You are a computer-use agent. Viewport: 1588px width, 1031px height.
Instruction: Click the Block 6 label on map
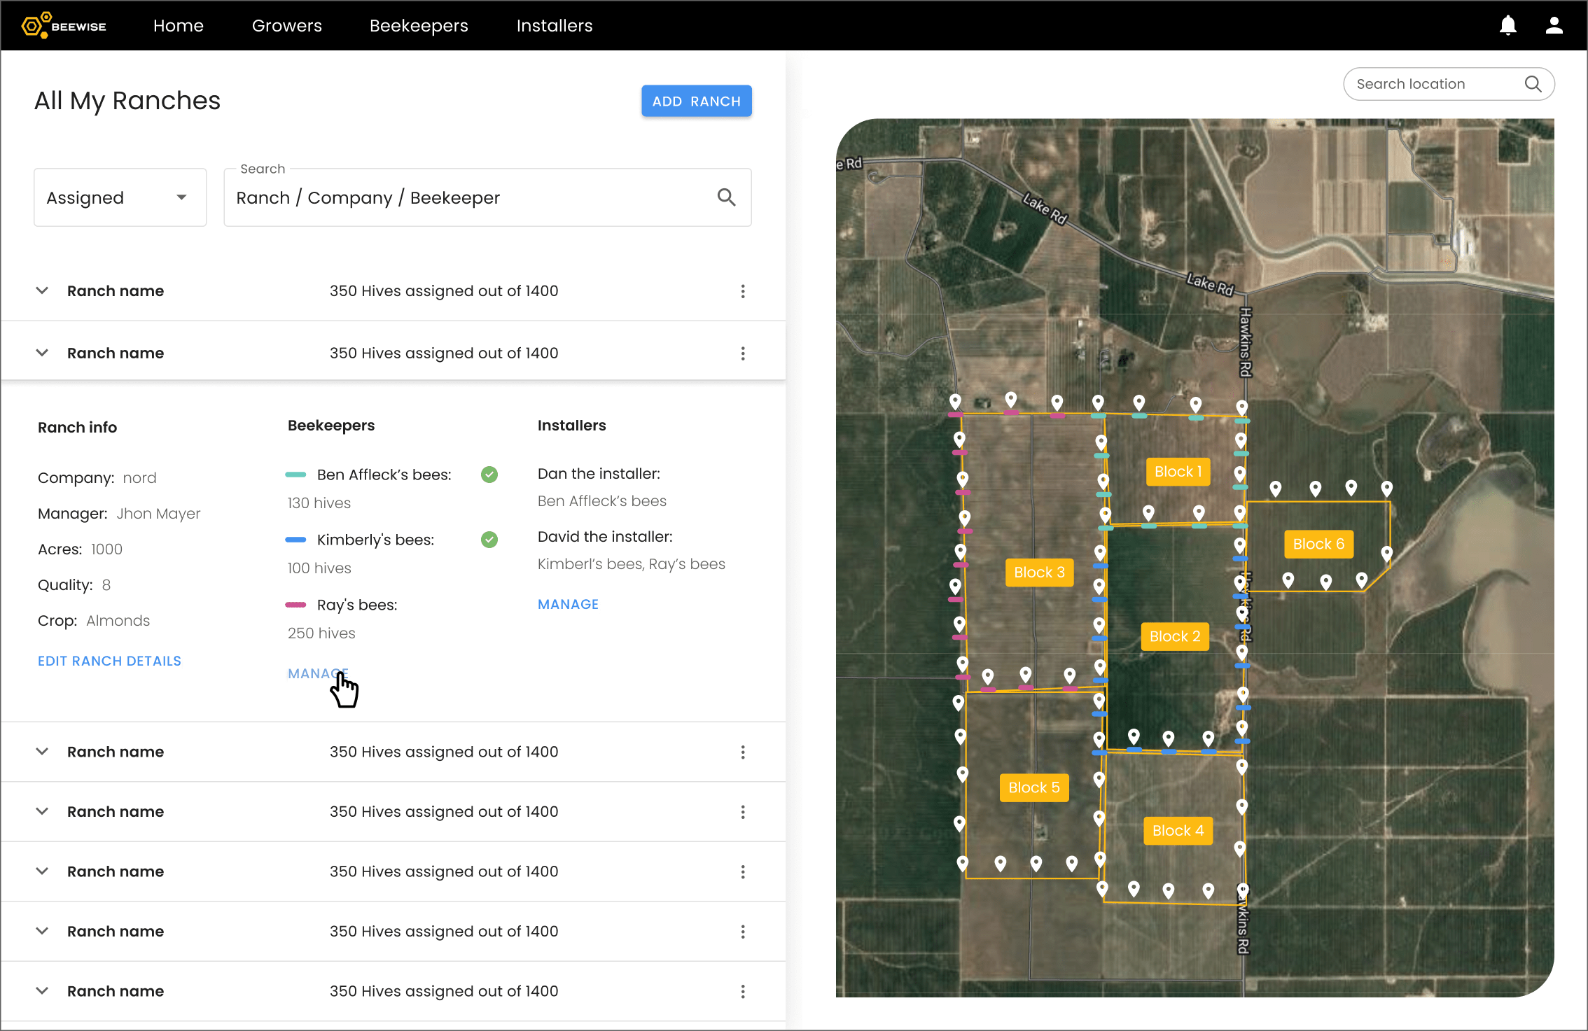click(1318, 544)
